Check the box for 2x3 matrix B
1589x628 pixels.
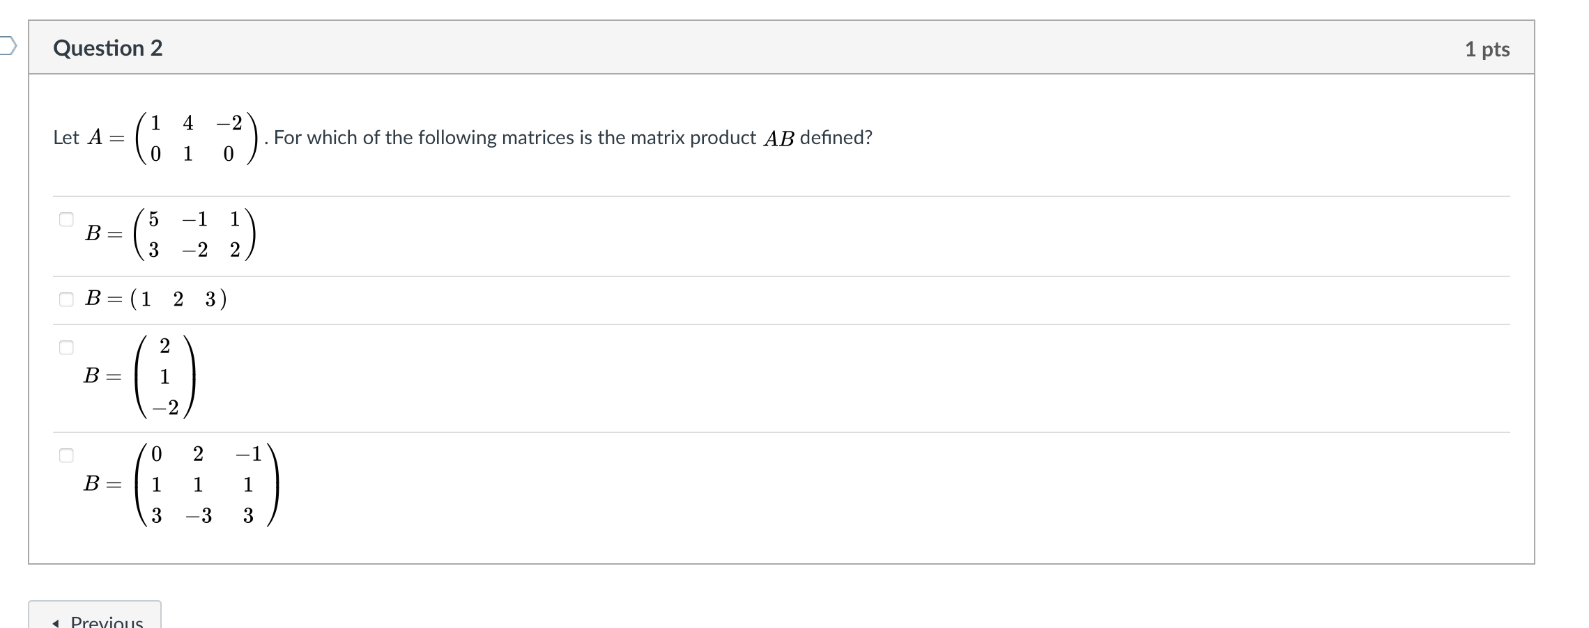point(66,219)
